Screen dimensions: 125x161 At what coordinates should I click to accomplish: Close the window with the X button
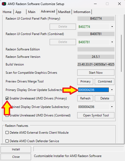click(x=119, y=4)
